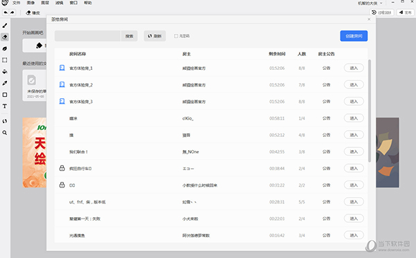Click the refresh button with the circular arrow
416x258 pixels.
(155, 36)
